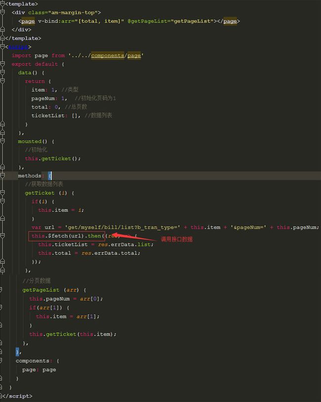
Task: Click the res.errData.list expression
Action: pos(124,244)
